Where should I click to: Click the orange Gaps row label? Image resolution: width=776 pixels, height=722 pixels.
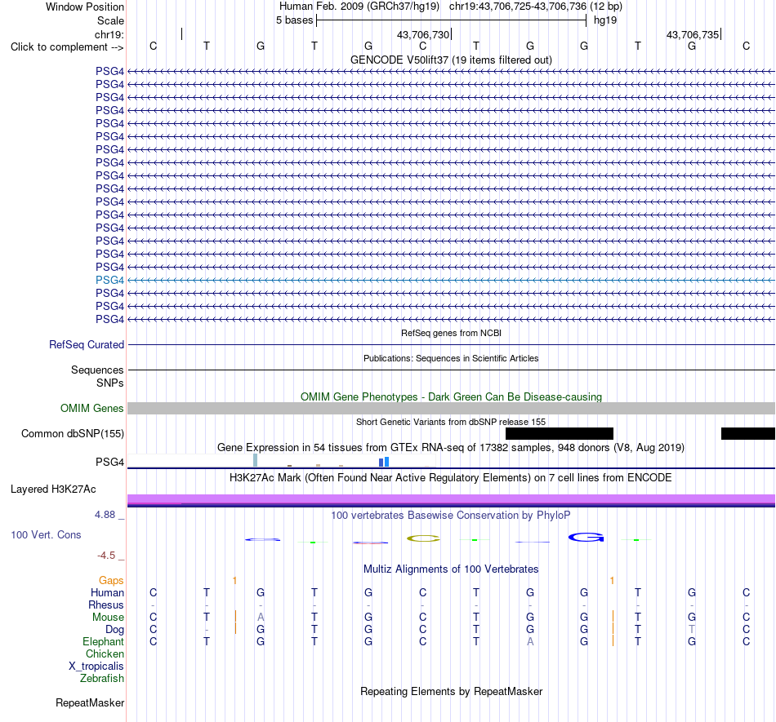(x=111, y=580)
